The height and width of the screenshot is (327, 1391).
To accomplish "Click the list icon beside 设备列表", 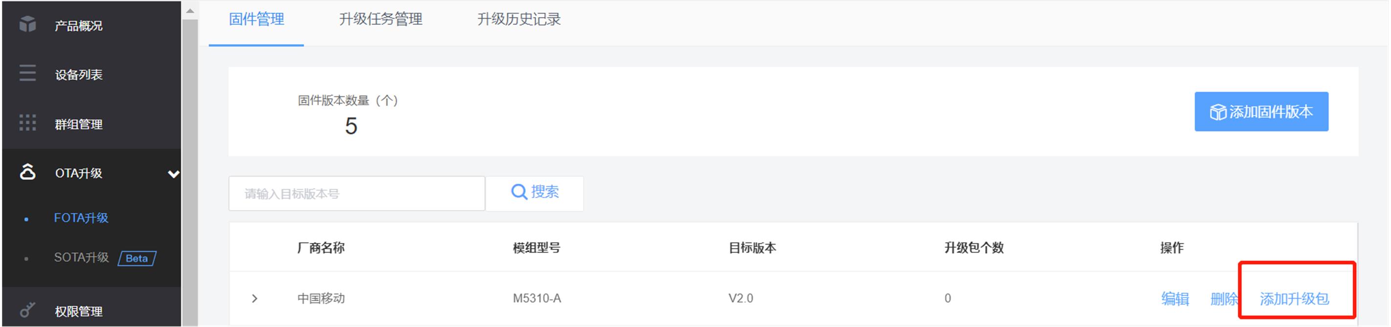I will [x=27, y=73].
